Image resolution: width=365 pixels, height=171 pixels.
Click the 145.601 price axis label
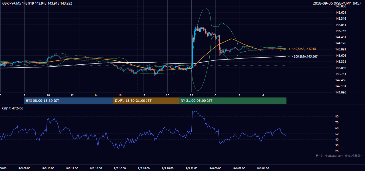pyautogui.click(x=341, y=13)
